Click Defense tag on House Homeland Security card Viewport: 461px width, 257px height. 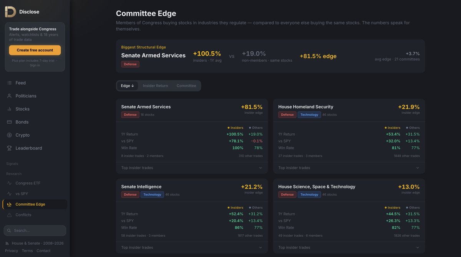tap(287, 115)
